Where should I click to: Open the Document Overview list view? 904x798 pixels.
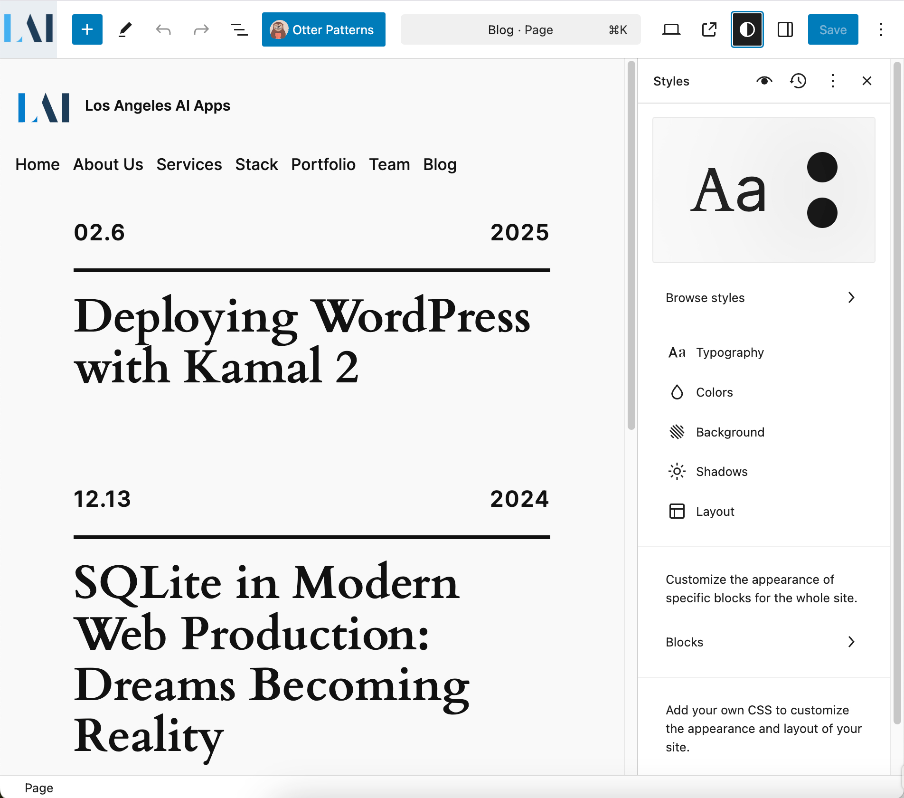[x=239, y=29]
